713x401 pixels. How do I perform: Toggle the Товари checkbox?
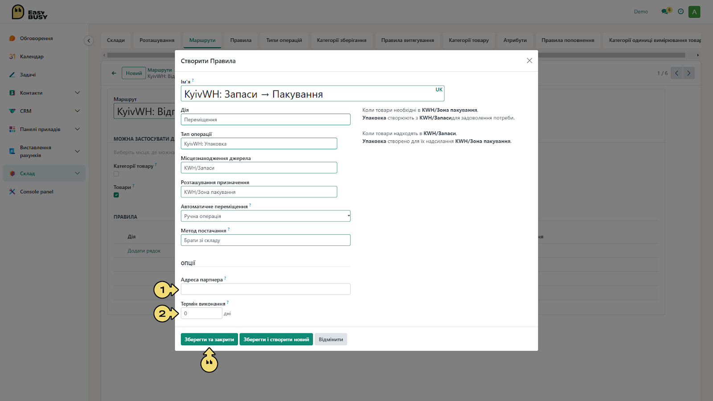(x=116, y=195)
